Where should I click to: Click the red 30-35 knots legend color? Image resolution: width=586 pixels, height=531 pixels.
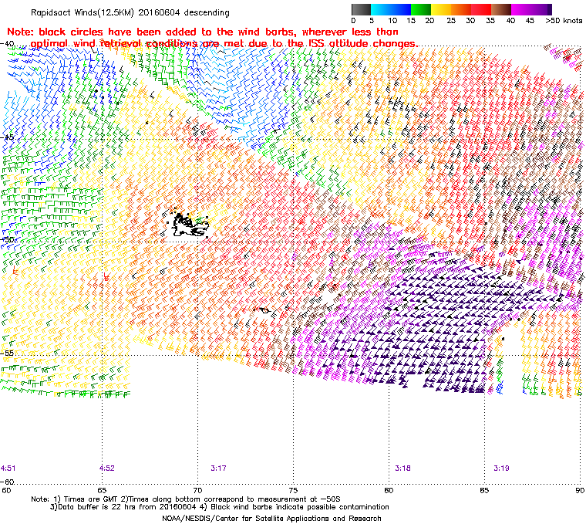tap(481, 9)
